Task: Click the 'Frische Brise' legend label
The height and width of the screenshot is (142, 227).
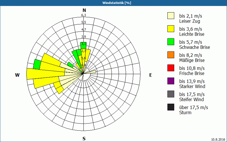Action: [192, 73]
